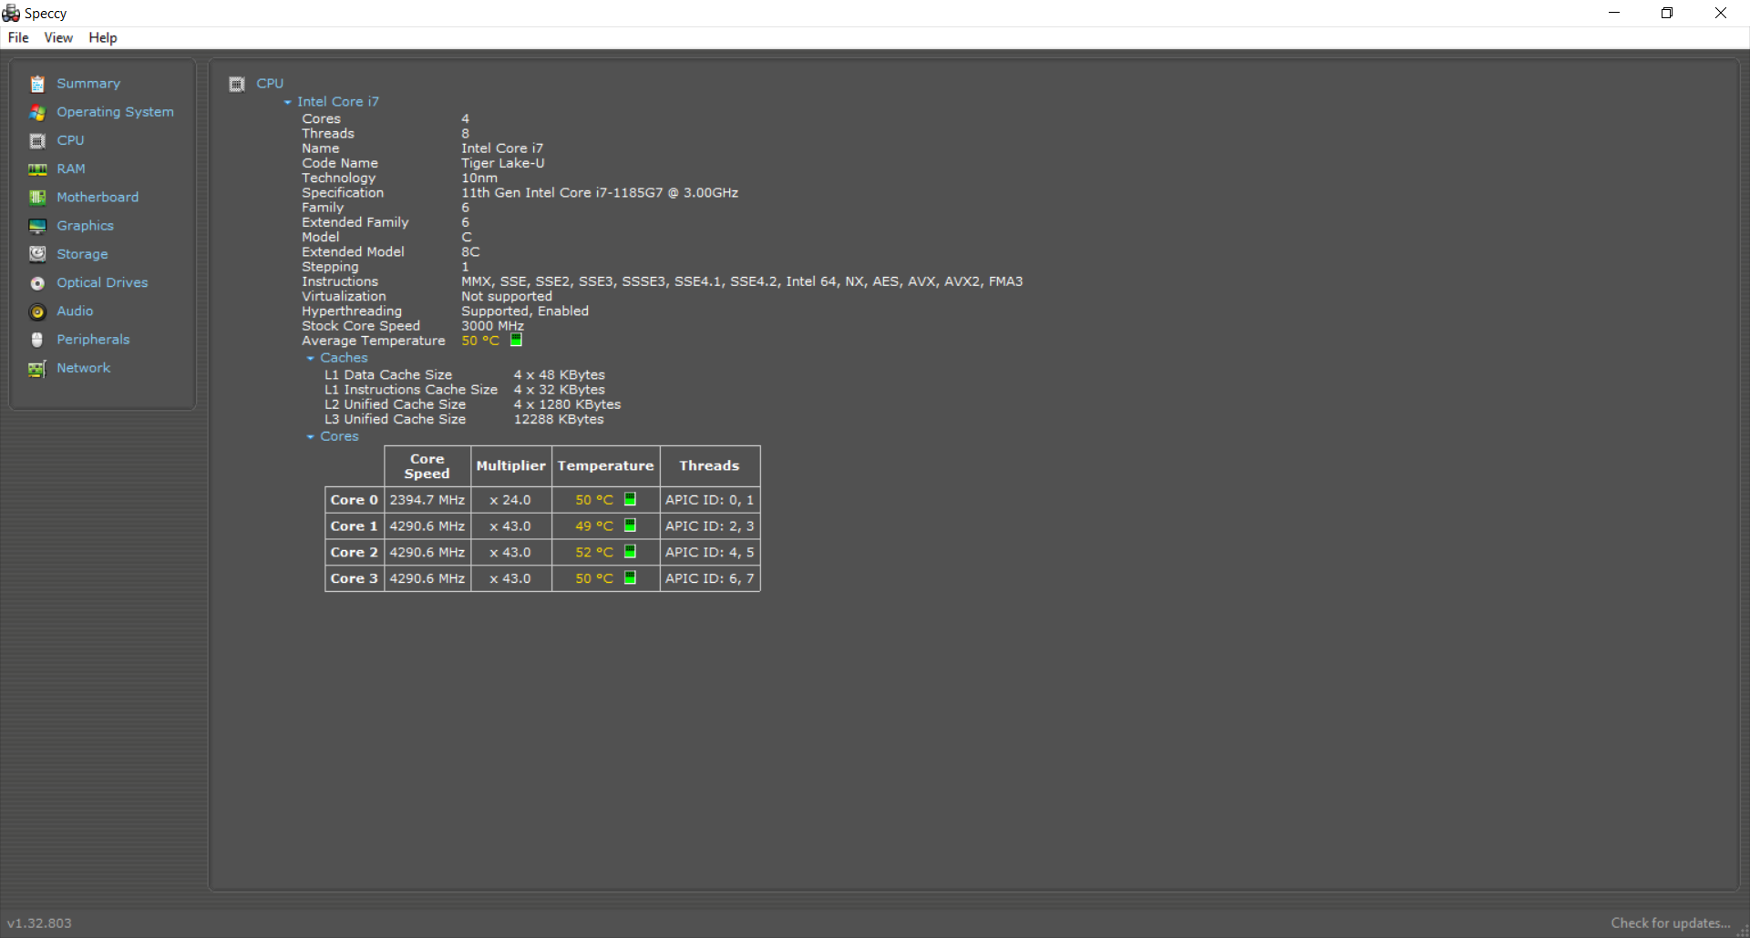Open the Network section

(83, 368)
